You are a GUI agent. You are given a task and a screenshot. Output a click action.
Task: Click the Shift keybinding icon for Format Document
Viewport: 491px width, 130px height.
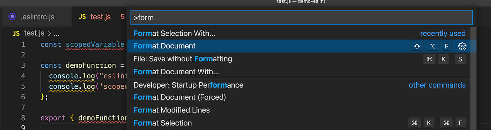coord(417,46)
